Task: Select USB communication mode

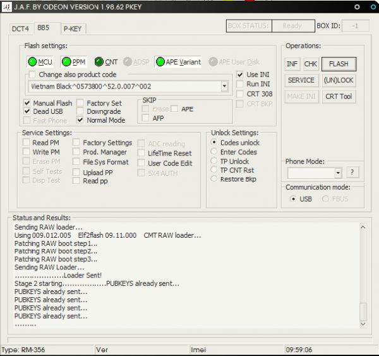Action: (x=293, y=199)
